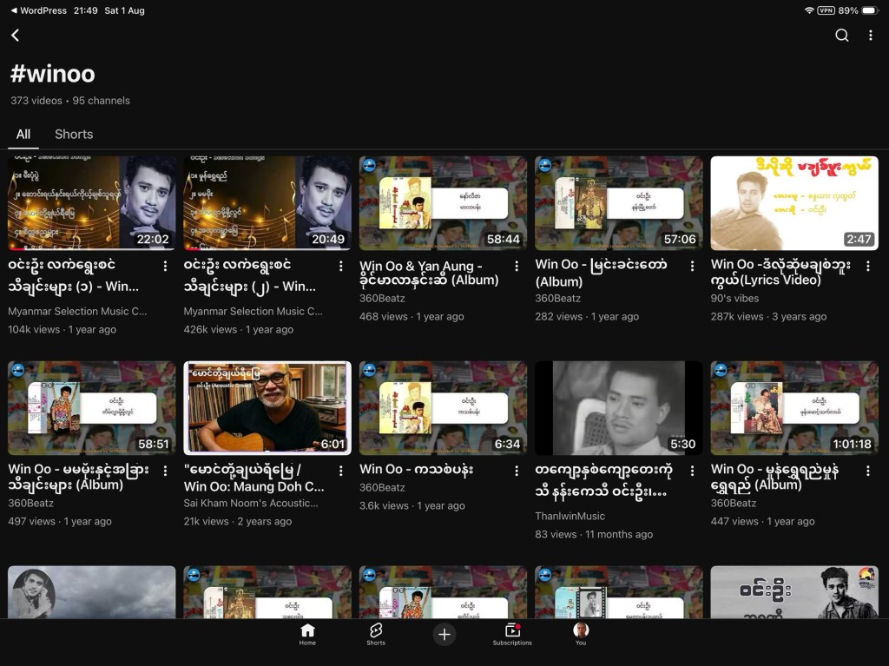Open options for the 57:06 album video

click(692, 266)
